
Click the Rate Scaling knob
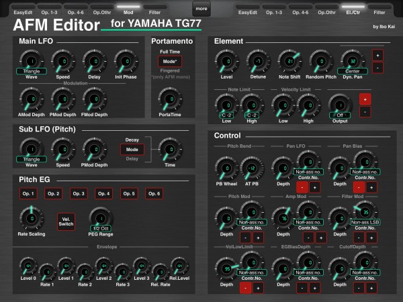pos(32,219)
